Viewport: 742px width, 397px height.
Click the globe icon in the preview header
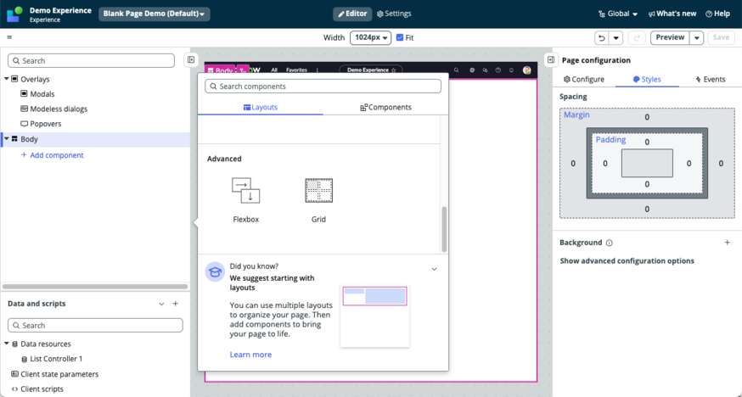point(472,70)
